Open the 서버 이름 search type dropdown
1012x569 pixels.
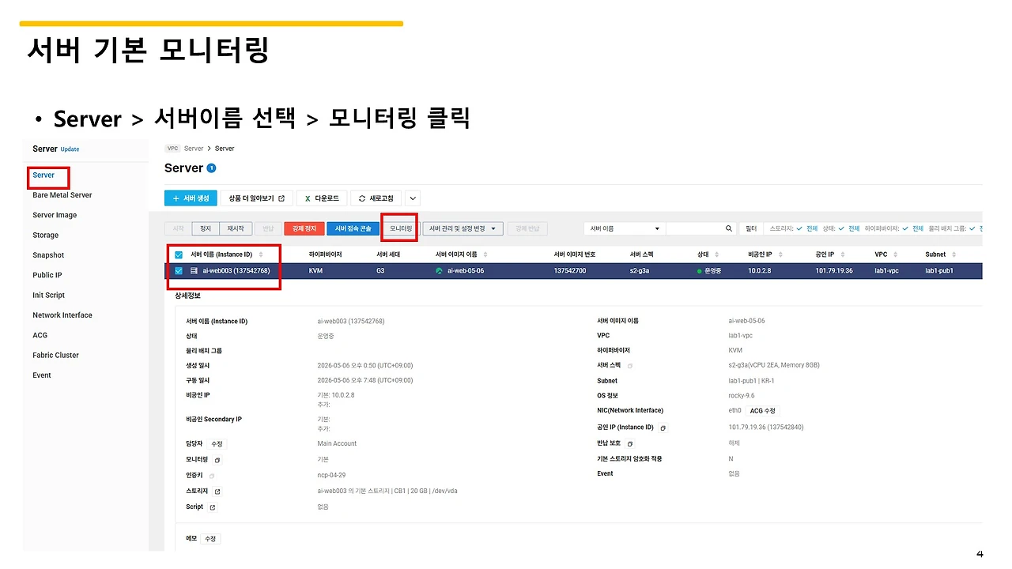point(625,228)
